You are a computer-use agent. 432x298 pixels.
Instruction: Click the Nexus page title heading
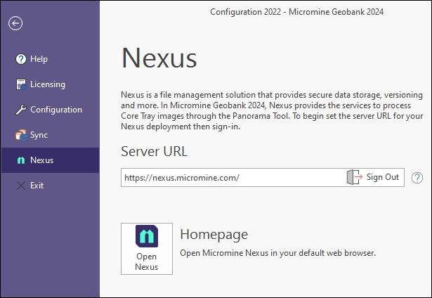pyautogui.click(x=159, y=58)
